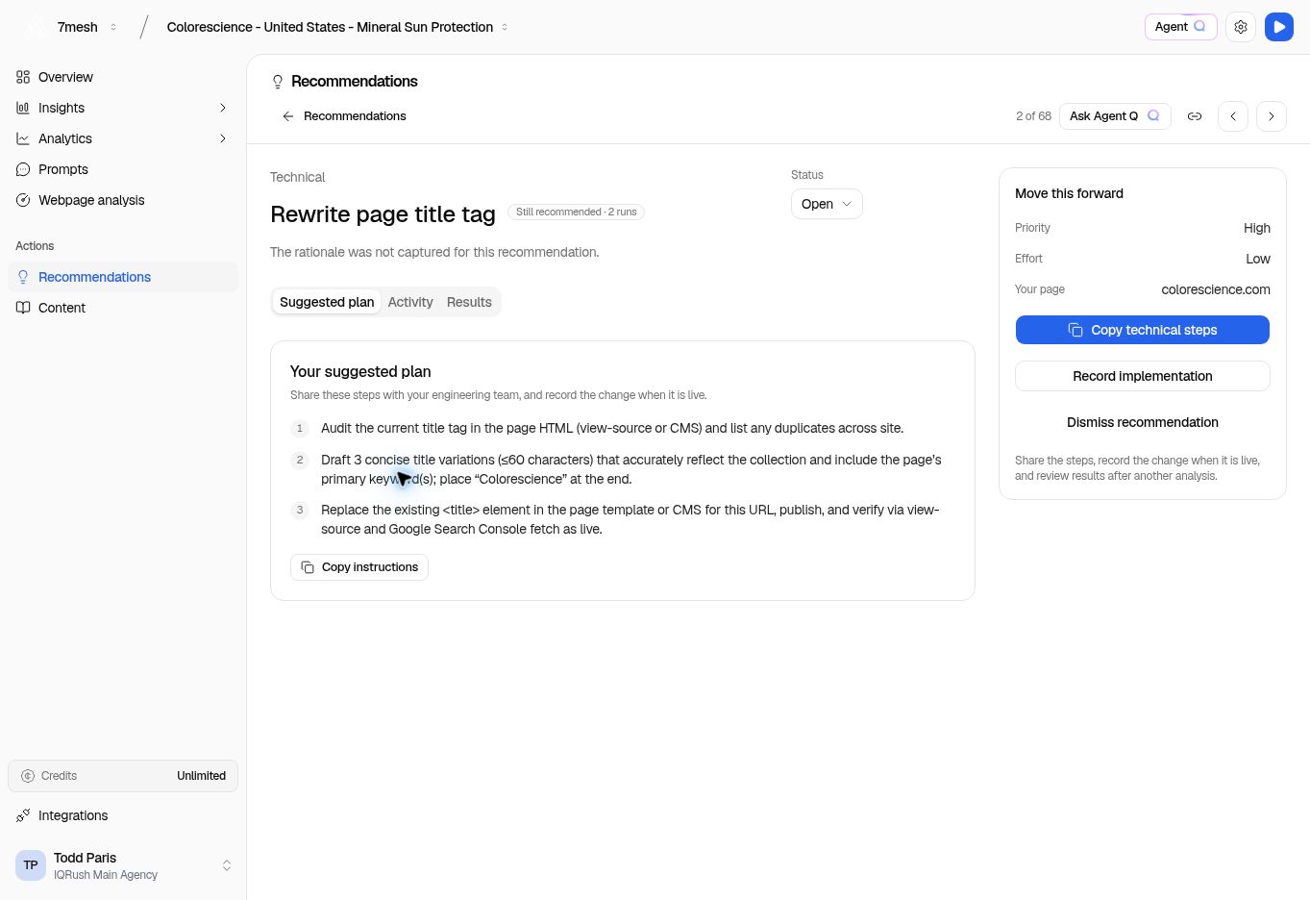Viewport: 1310px width, 900px height.
Task: Open the Agent button in header
Action: (x=1181, y=27)
